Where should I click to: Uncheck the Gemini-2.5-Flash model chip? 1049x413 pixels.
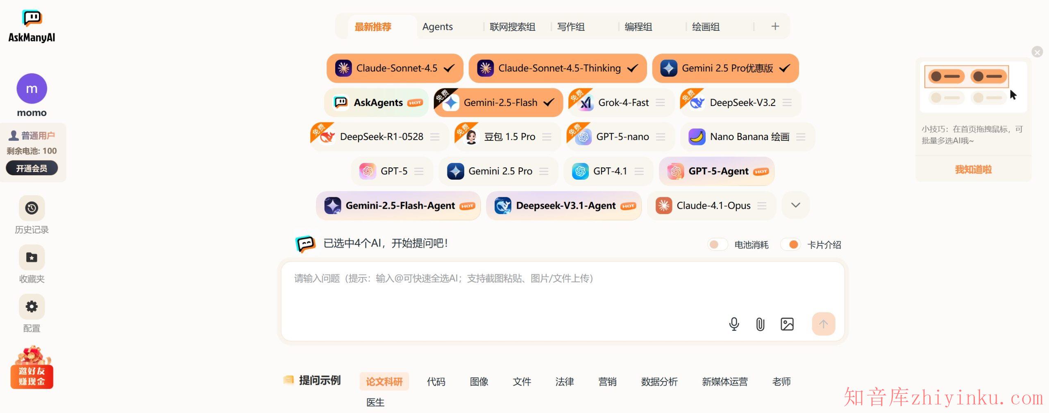pos(498,103)
